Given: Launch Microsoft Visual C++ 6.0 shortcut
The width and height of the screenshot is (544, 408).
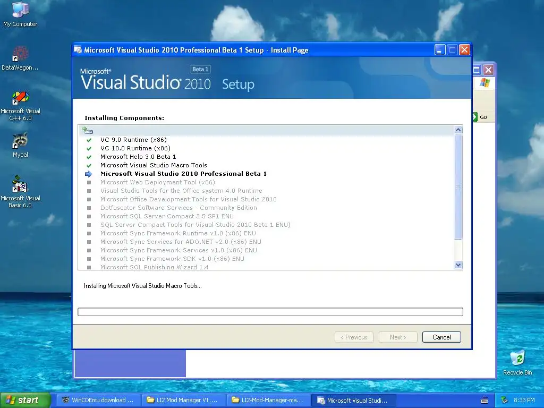Looking at the screenshot, I should 20,106.
